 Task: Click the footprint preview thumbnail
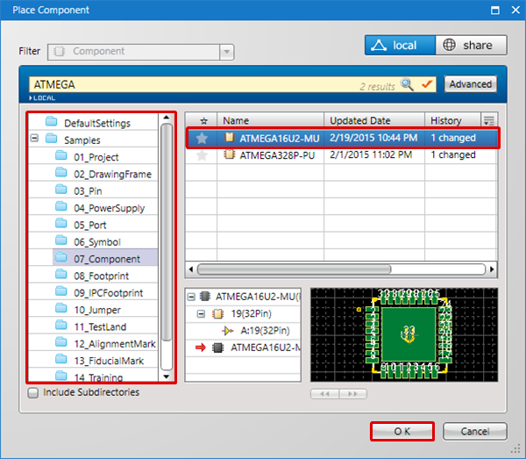[x=404, y=334]
